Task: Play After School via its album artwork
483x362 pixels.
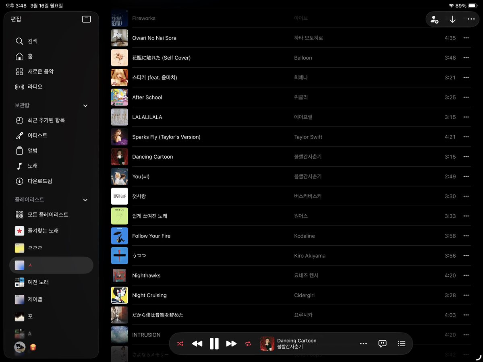Action: pyautogui.click(x=120, y=97)
